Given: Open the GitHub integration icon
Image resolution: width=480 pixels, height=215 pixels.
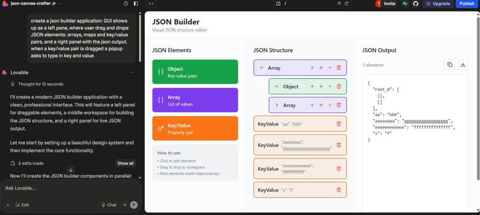Looking at the screenshot, I should 415,4.
